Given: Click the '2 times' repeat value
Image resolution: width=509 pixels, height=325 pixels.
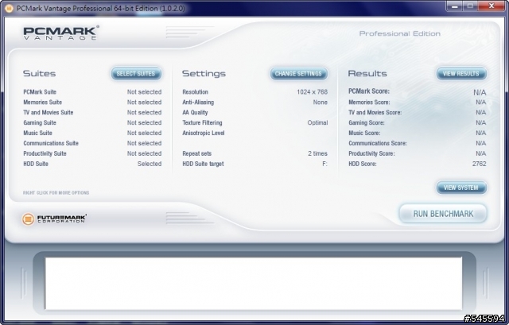Looking at the screenshot, I should pos(317,153).
